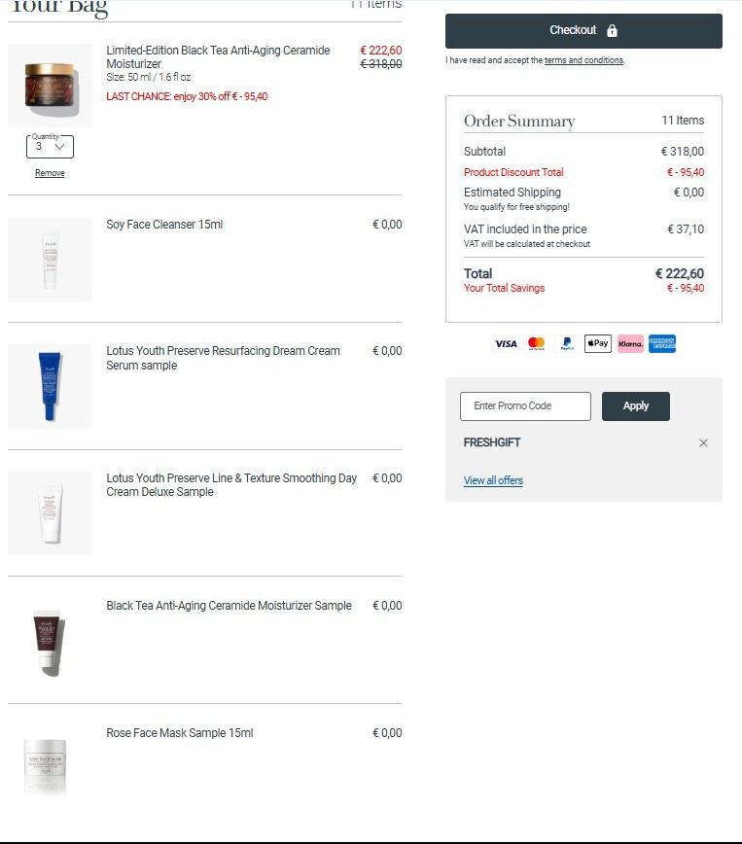Apply the promo code

point(635,405)
